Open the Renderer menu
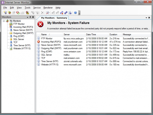The height and width of the screenshot is (115, 153). 48,8
